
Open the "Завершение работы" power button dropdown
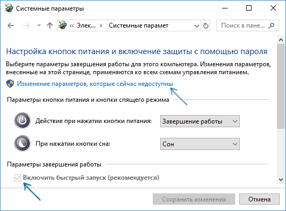[x=200, y=121]
